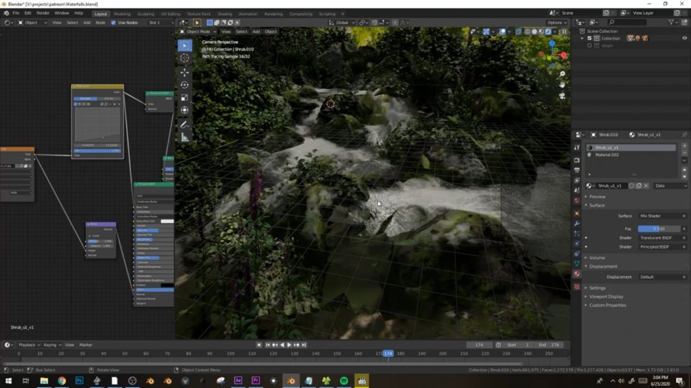Collapse the Volume panel

pyautogui.click(x=597, y=258)
